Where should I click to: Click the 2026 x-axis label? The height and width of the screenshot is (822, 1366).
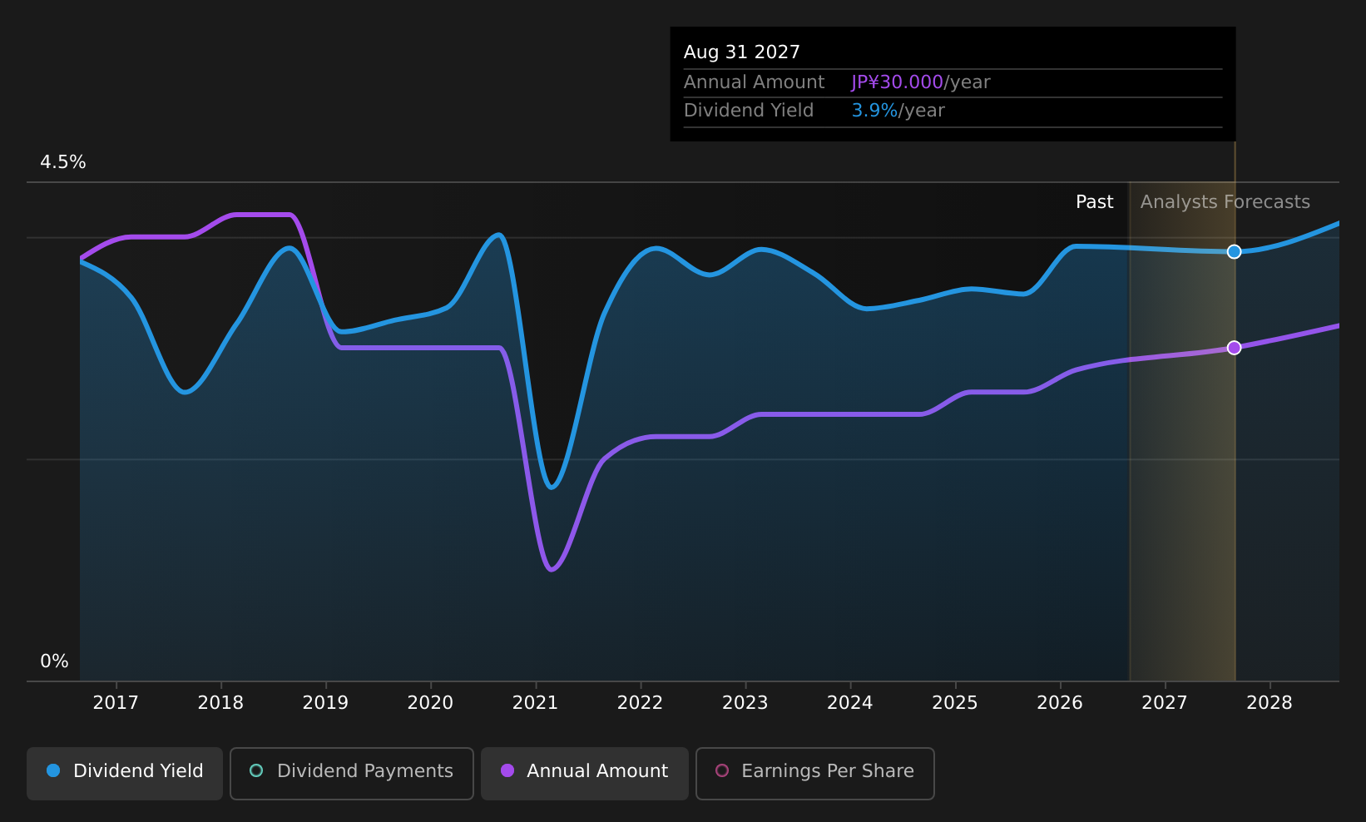(1060, 703)
